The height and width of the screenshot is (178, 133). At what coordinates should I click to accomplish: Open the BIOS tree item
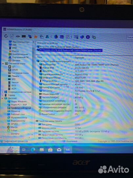(14, 85)
